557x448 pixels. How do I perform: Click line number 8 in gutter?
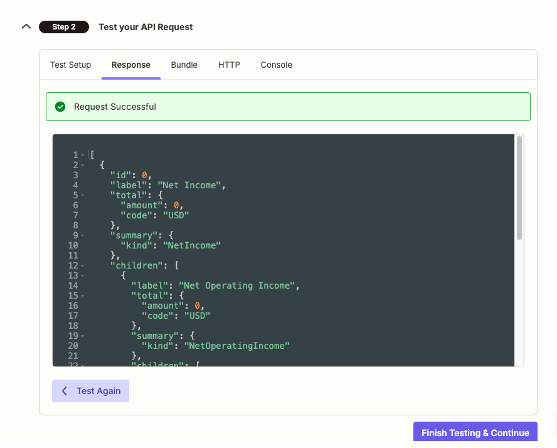[x=76, y=226]
